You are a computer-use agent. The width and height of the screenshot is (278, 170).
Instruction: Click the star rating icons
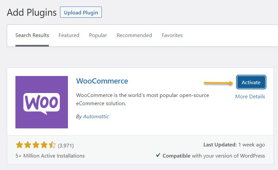(36, 145)
